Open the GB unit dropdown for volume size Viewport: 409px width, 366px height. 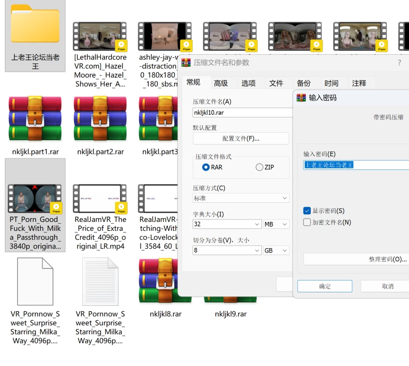click(x=276, y=251)
